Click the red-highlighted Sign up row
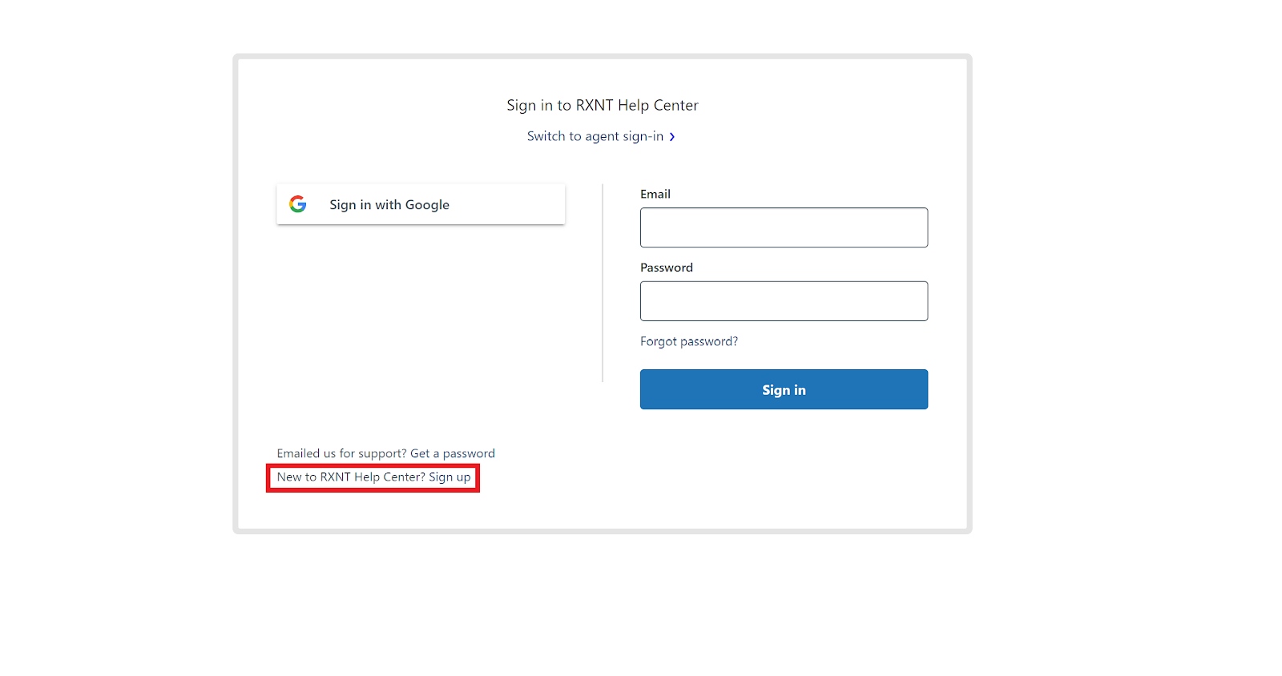 click(373, 477)
